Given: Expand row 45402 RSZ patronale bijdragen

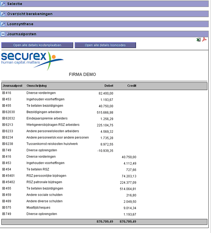Looking at the screenshot, I should (x=4, y=182).
